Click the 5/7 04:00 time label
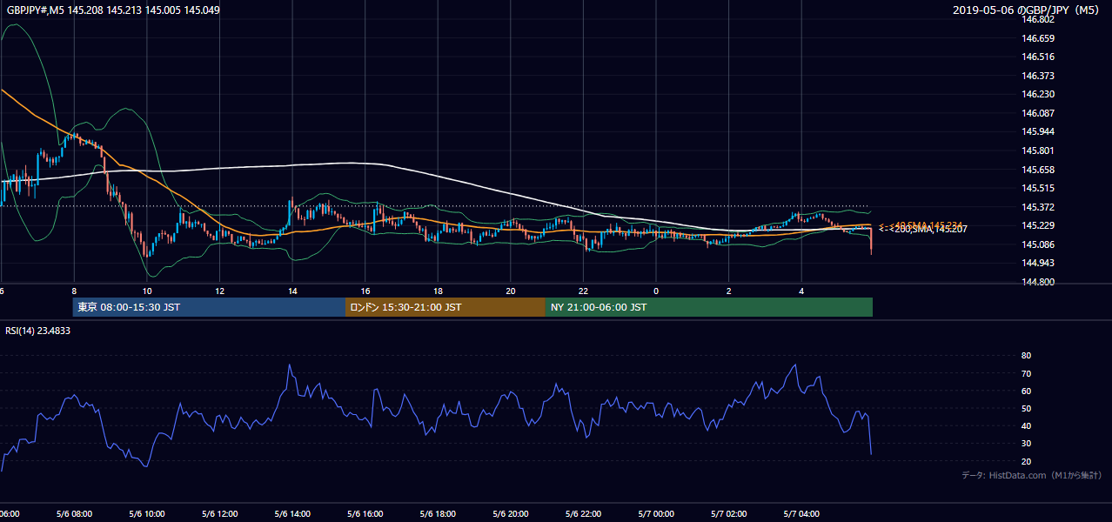This screenshot has height=522, width=1112. point(802,513)
